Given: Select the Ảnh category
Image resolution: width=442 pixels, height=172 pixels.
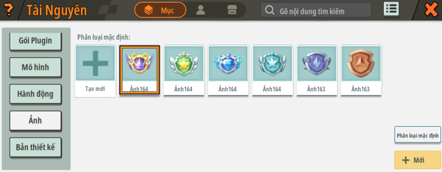Looking at the screenshot, I should point(35,121).
